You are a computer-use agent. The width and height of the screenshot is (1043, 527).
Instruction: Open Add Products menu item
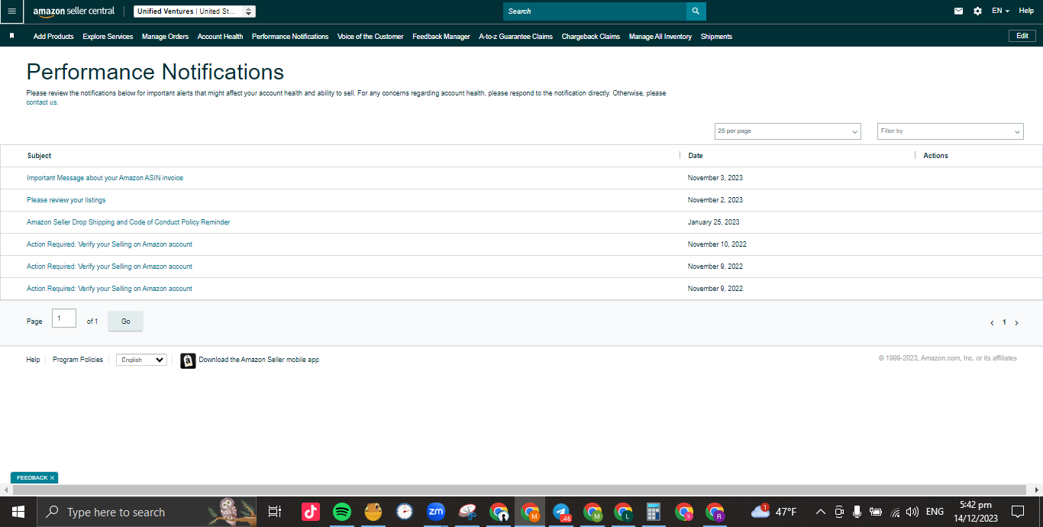(53, 37)
